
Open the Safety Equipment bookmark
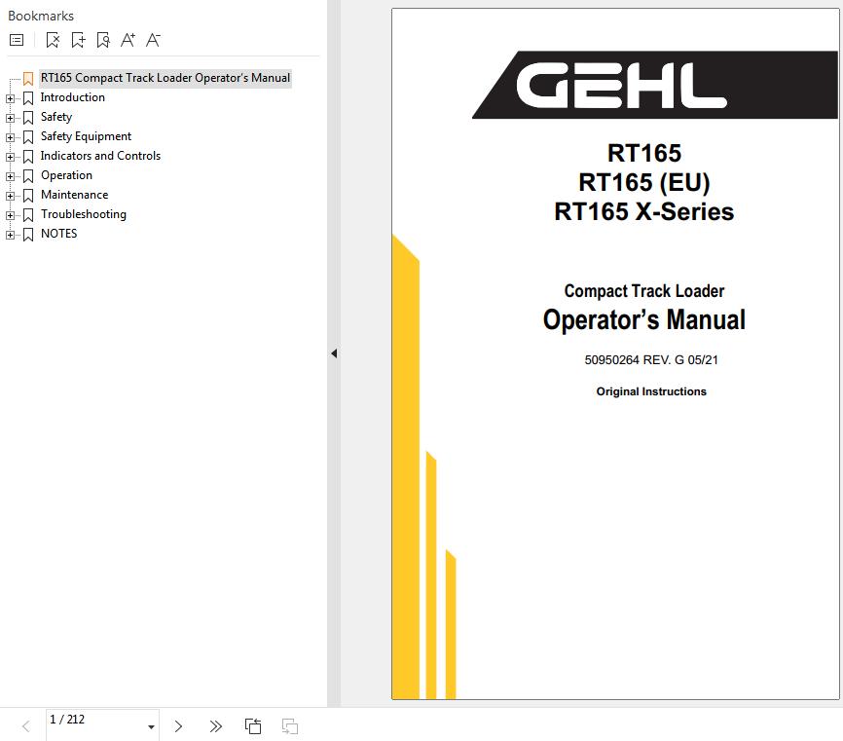click(x=86, y=136)
